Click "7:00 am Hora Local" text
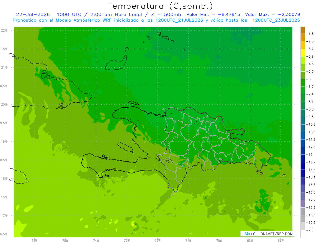 click(116, 14)
